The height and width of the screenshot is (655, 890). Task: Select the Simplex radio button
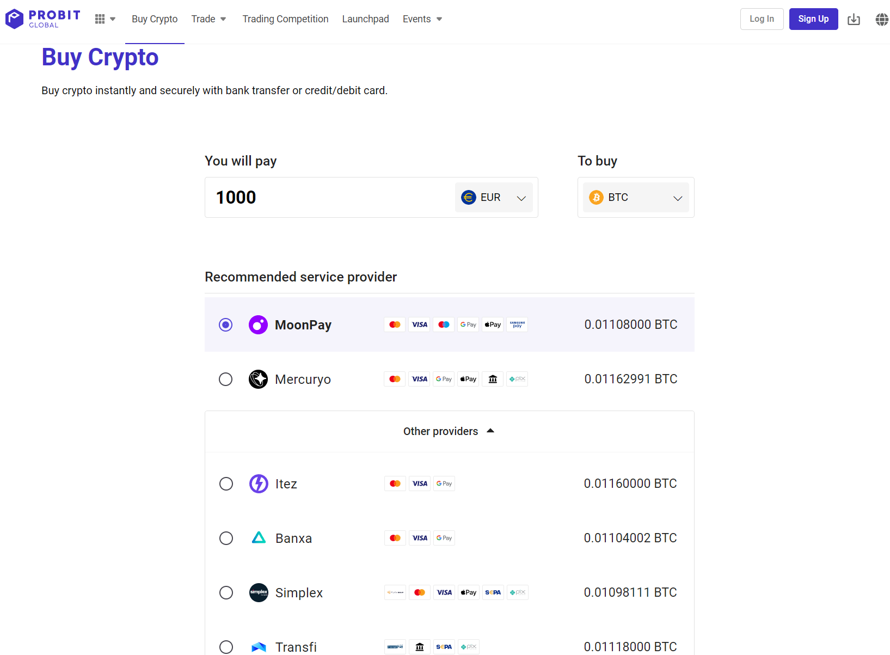226,592
